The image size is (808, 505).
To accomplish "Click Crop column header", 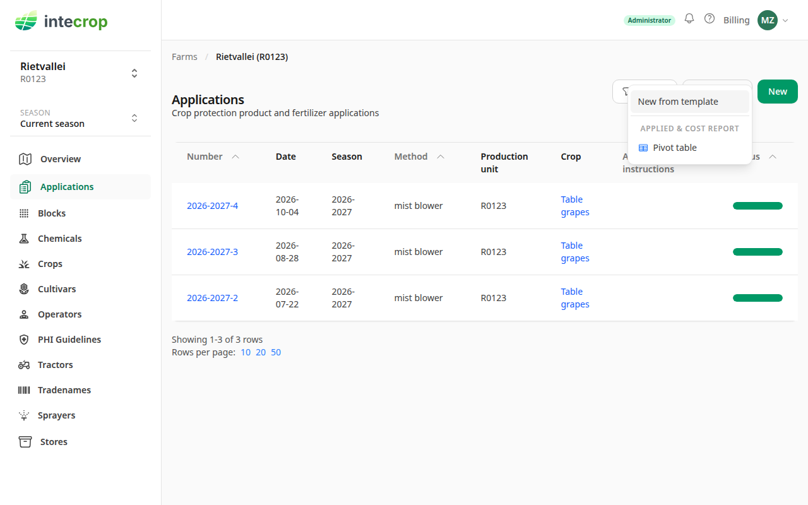I will point(571,157).
